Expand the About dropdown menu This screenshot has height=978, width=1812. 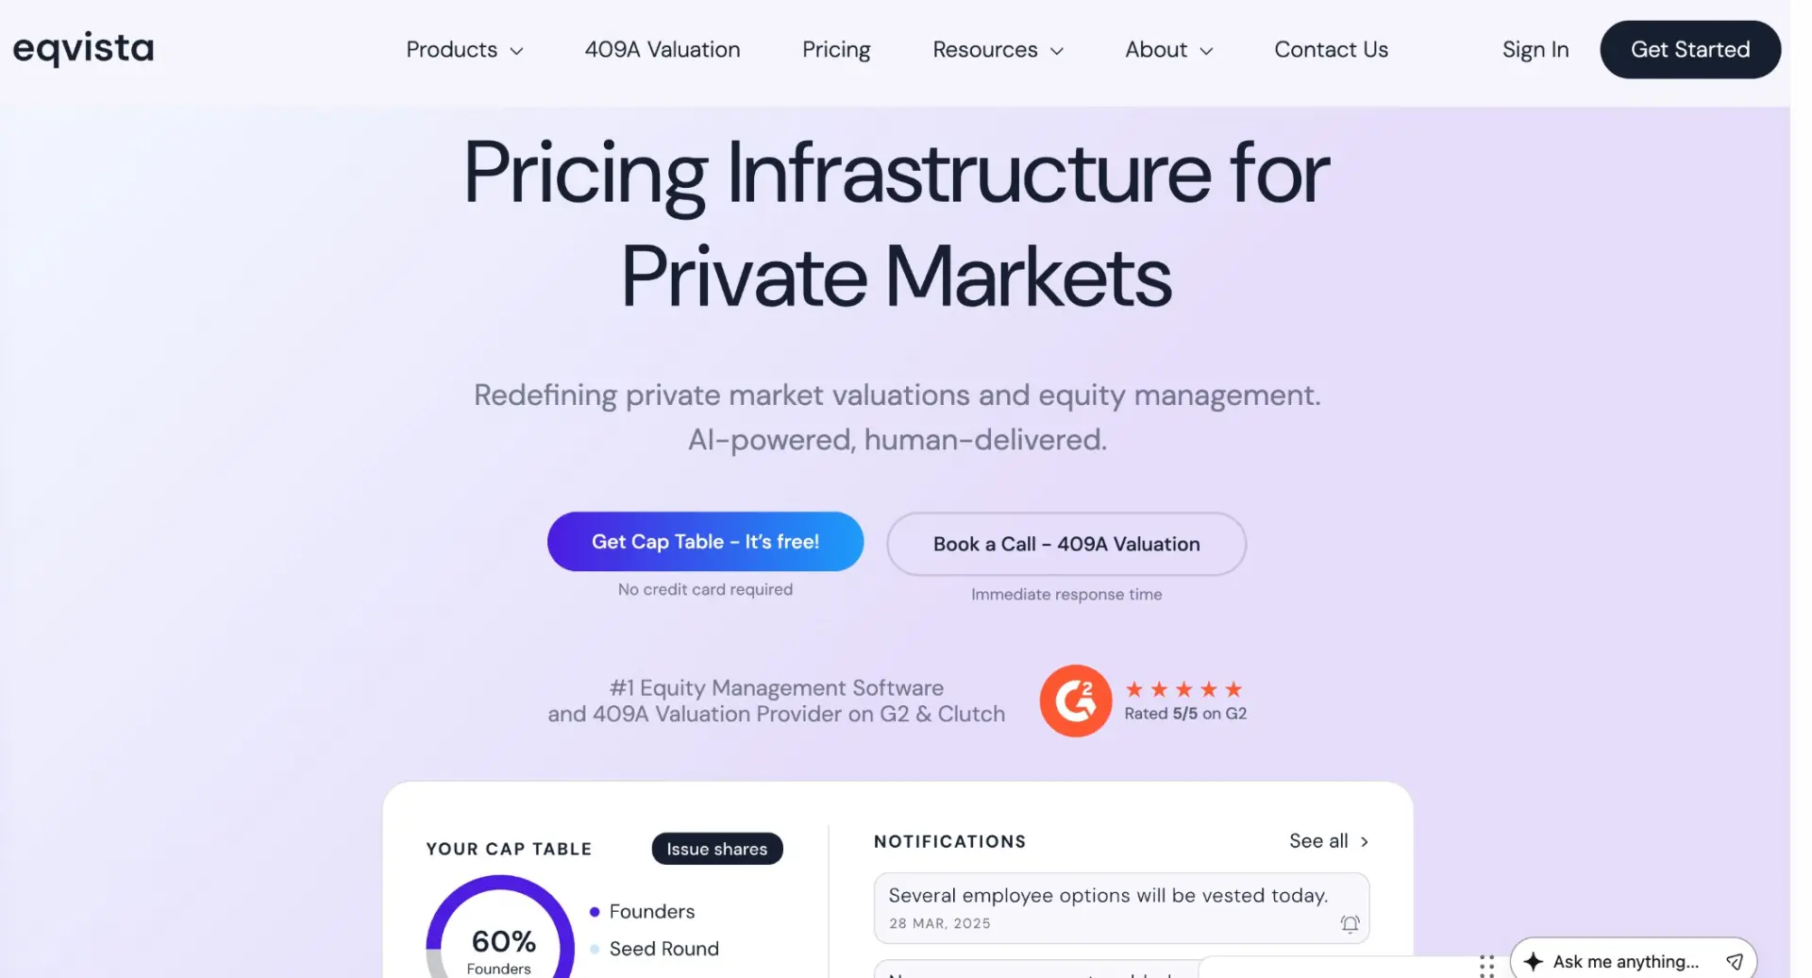[x=1168, y=49]
